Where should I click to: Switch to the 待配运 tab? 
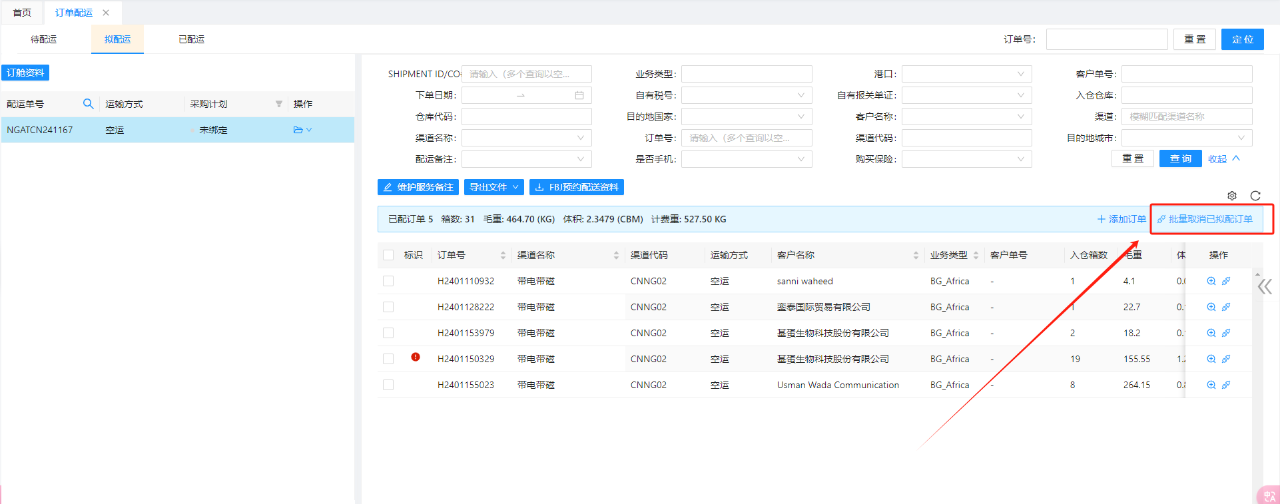(x=44, y=39)
